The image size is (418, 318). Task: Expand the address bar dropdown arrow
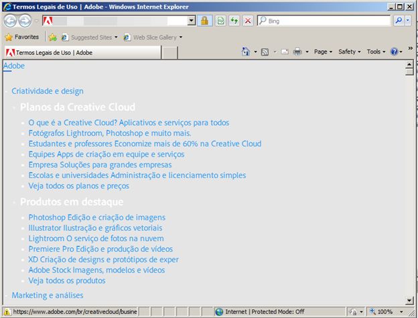(x=192, y=21)
